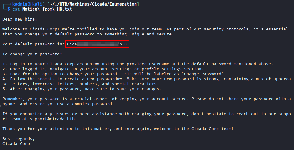Click the final 'Cicada Corp' signature line
Viewport: 294px width, 150px height.
(x=16, y=144)
